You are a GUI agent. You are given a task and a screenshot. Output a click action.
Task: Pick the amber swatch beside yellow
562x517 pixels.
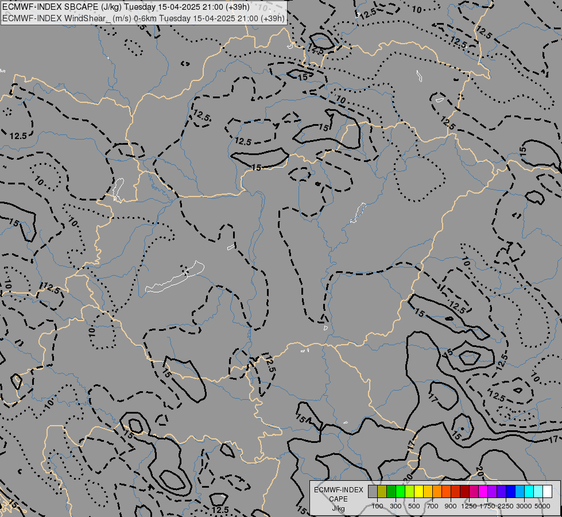tap(428, 492)
